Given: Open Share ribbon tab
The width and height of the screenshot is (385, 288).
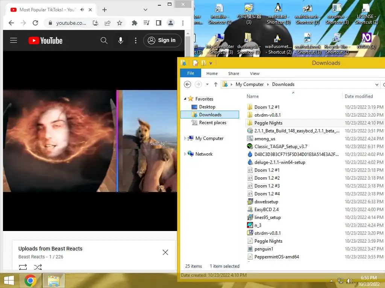Looking at the screenshot, I should tap(233, 73).
